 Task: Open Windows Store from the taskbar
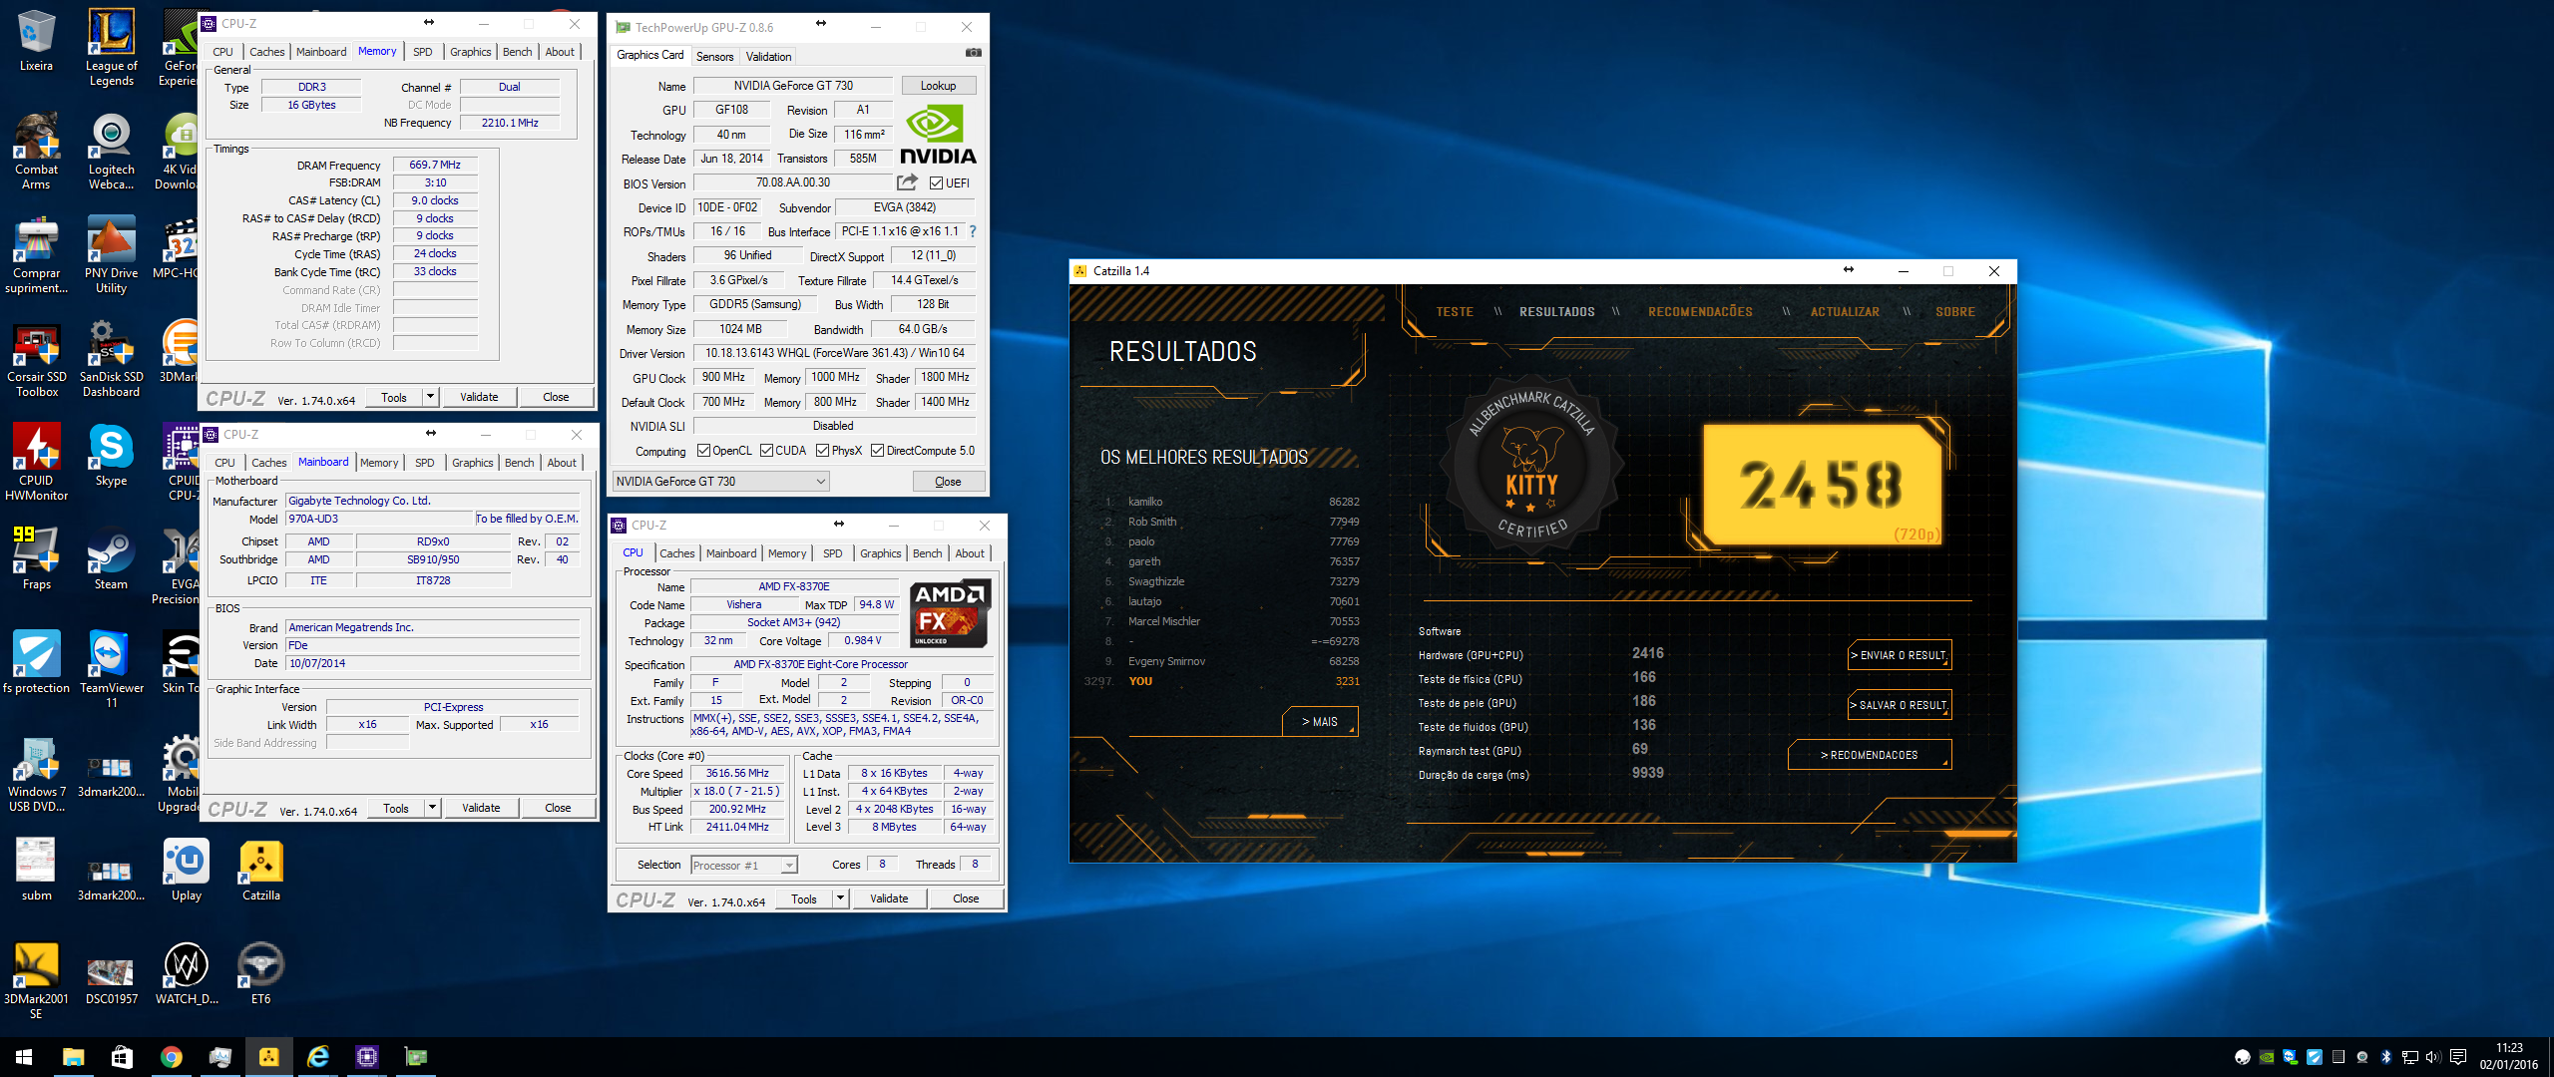(122, 1057)
